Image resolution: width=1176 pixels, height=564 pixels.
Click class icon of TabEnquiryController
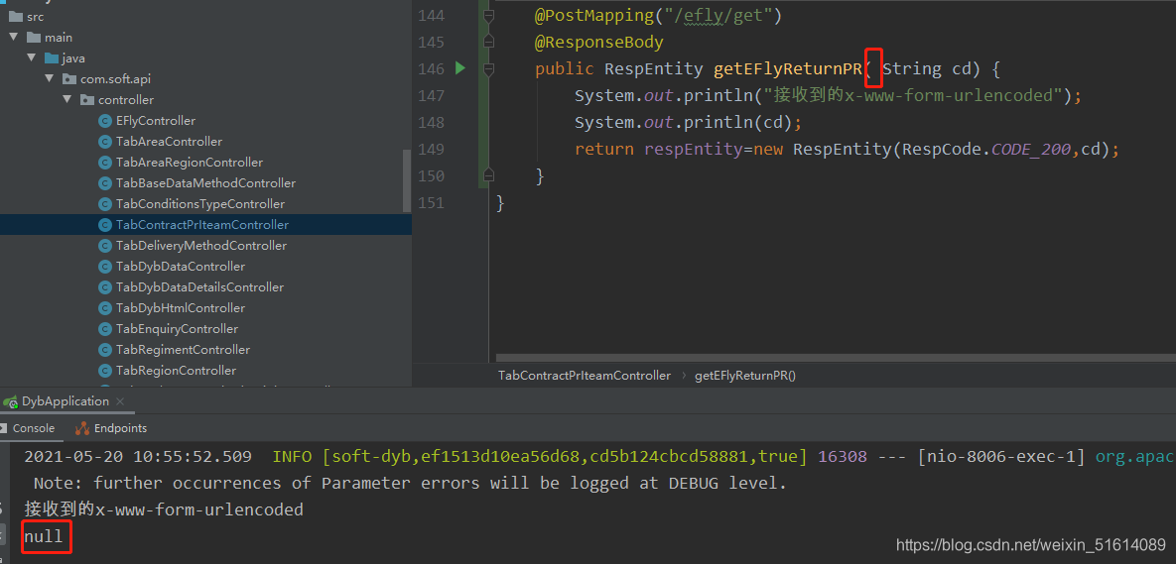(105, 329)
